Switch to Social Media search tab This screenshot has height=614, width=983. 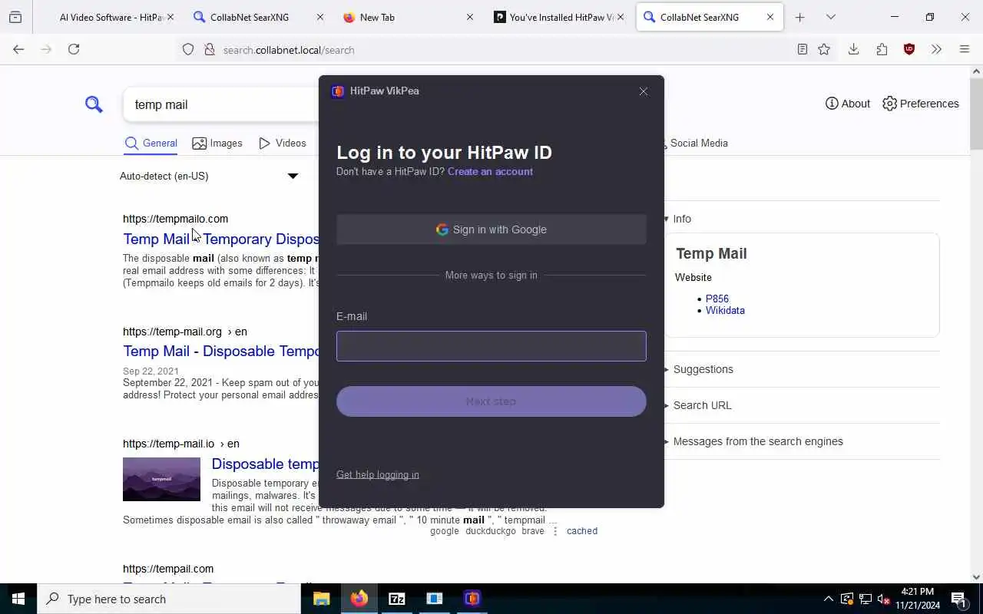pyautogui.click(x=697, y=143)
